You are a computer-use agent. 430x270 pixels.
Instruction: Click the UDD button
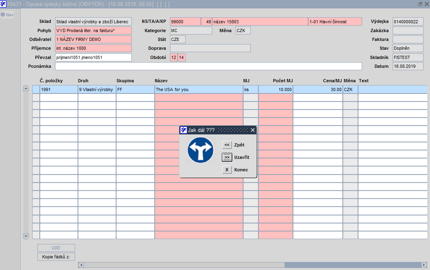(56, 248)
